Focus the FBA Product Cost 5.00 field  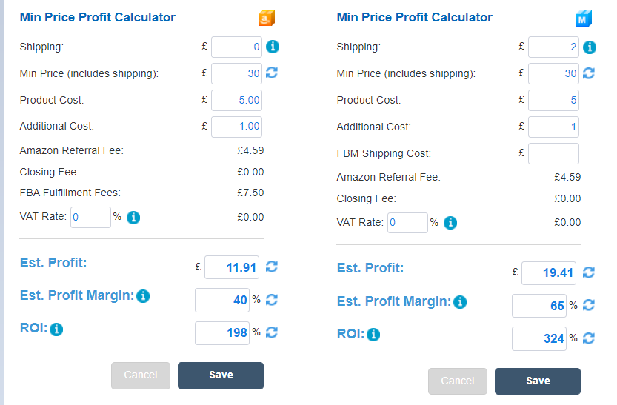236,100
